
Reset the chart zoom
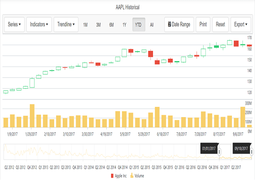click(x=220, y=24)
